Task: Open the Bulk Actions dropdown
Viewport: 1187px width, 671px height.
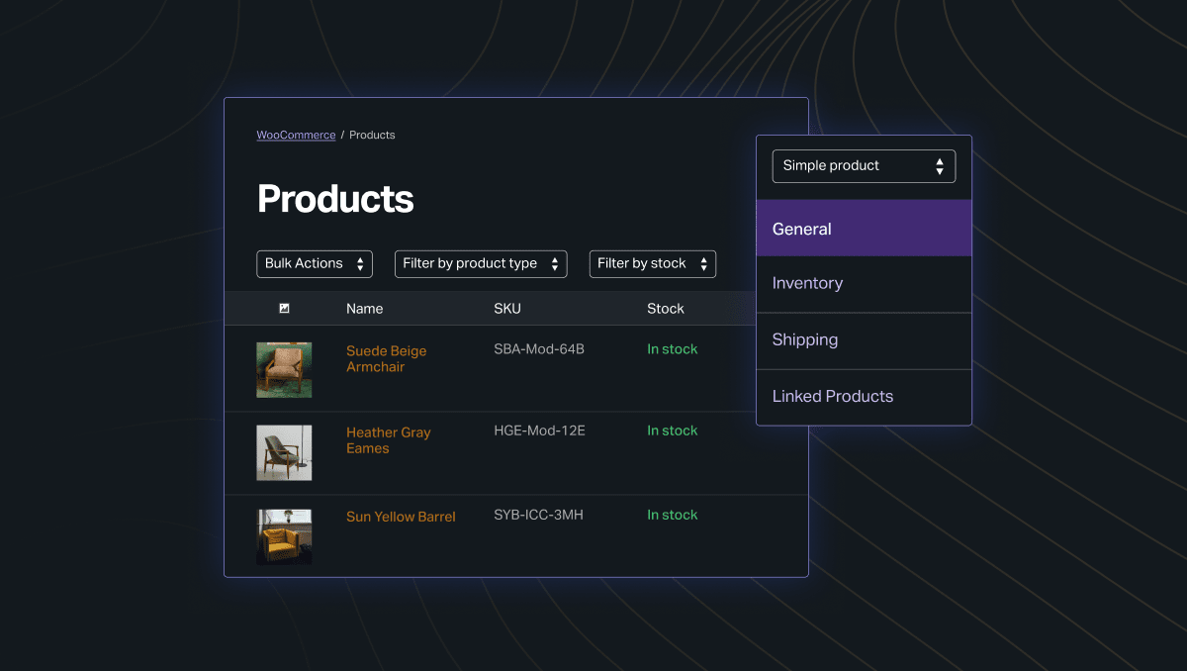Action: click(315, 264)
